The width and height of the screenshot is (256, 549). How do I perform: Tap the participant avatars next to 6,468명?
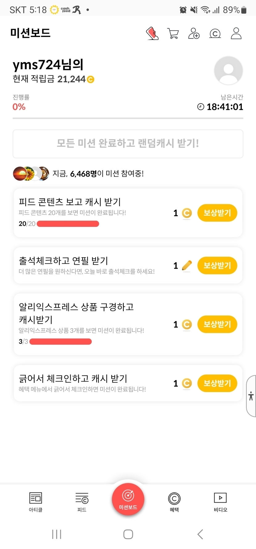point(31,174)
